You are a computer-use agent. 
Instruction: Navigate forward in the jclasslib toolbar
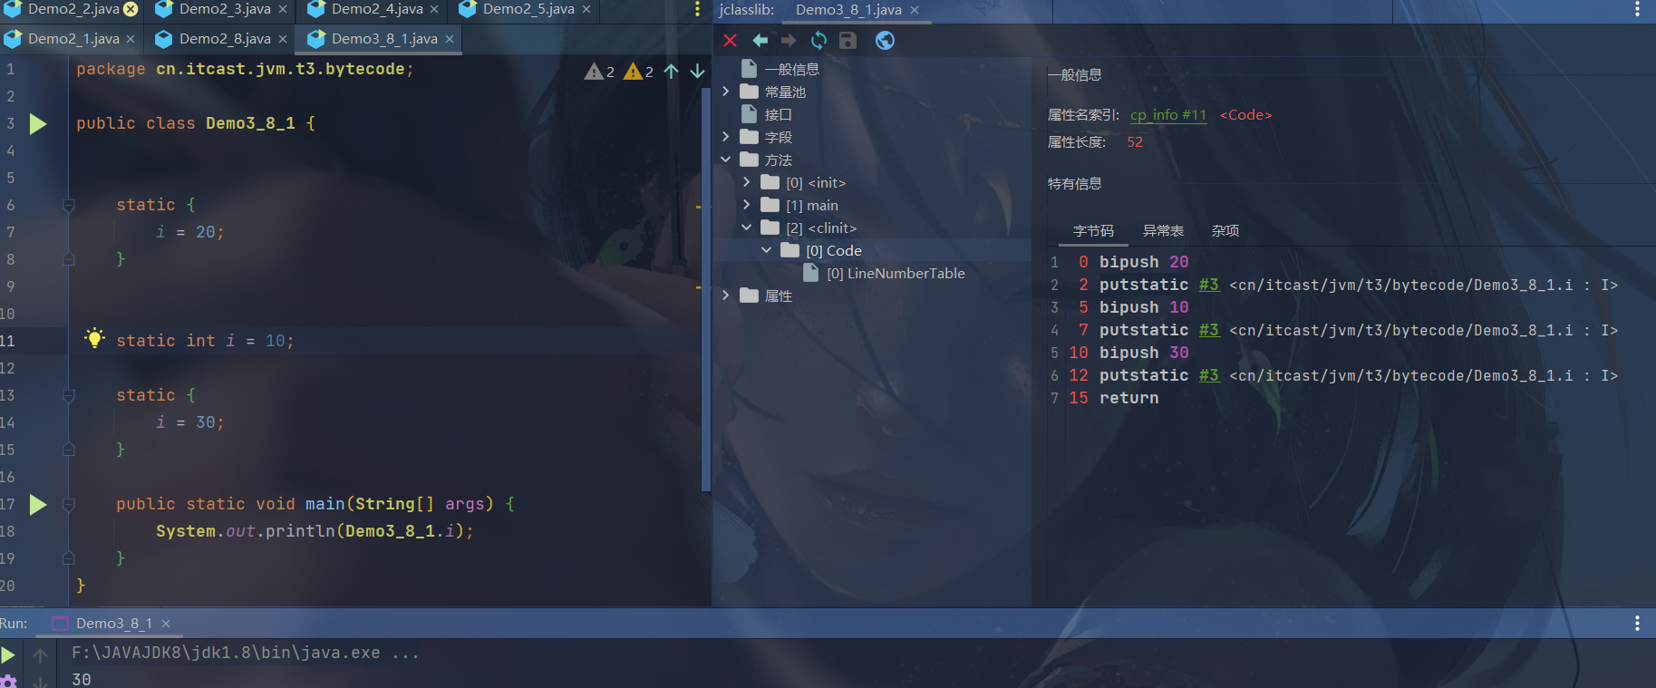(789, 40)
